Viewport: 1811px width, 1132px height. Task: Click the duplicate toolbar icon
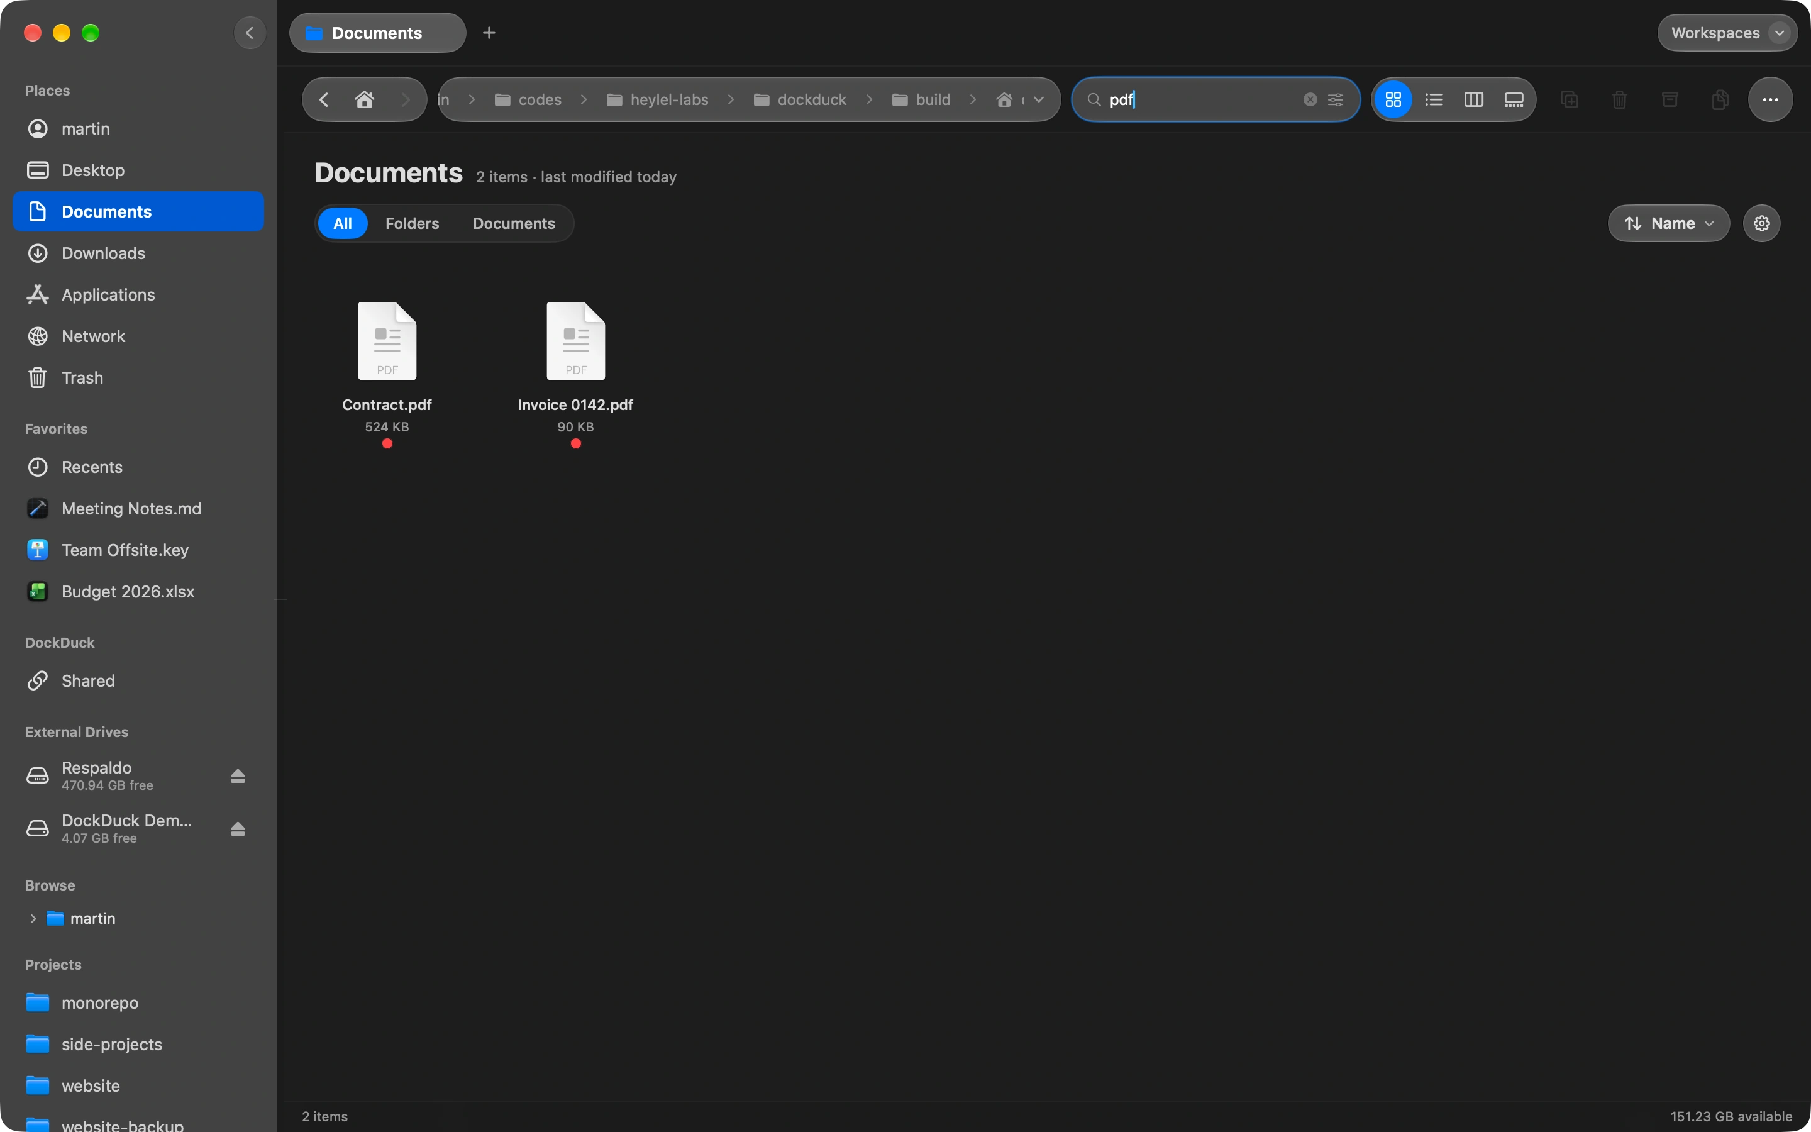click(x=1570, y=99)
